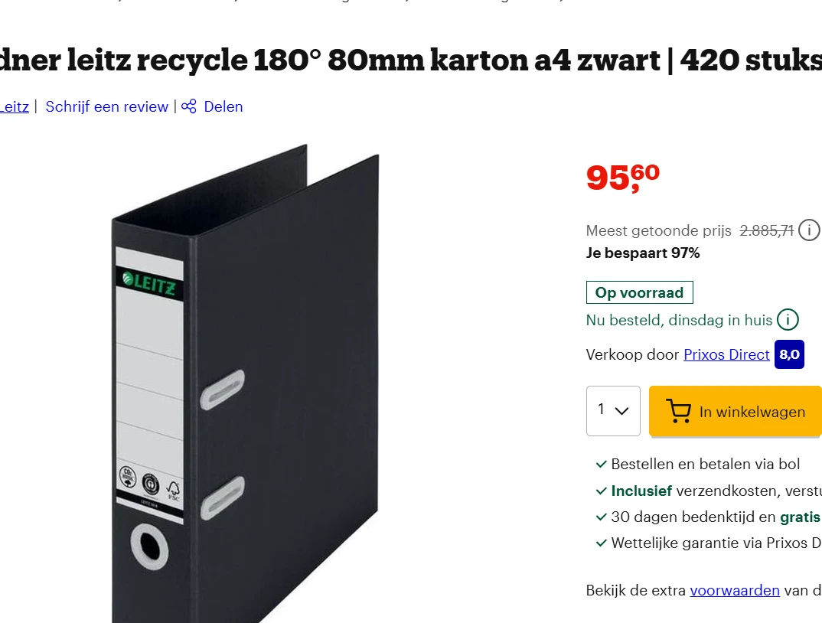The image size is (822, 623).
Task: Open the Prixos Direct seller link
Action: (726, 354)
